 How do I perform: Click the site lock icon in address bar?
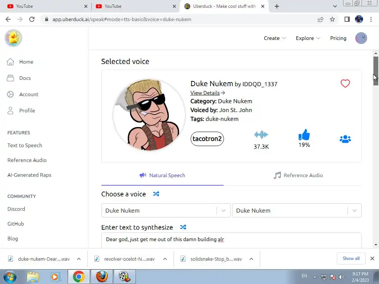point(47,19)
